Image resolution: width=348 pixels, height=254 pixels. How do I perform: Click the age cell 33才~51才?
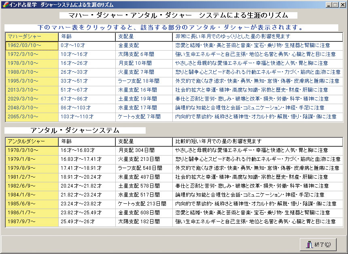87,81
